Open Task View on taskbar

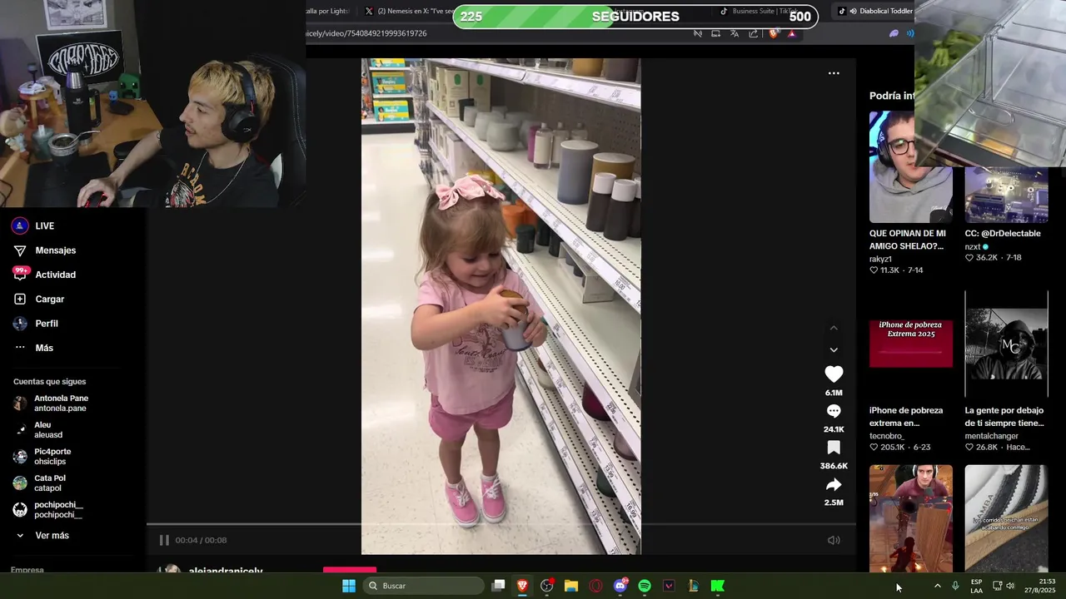click(x=498, y=586)
